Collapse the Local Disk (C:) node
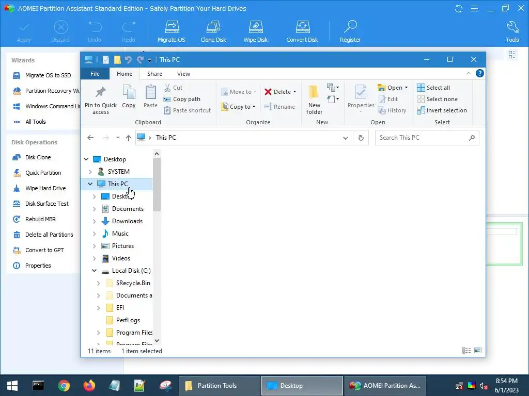 [x=95, y=271]
